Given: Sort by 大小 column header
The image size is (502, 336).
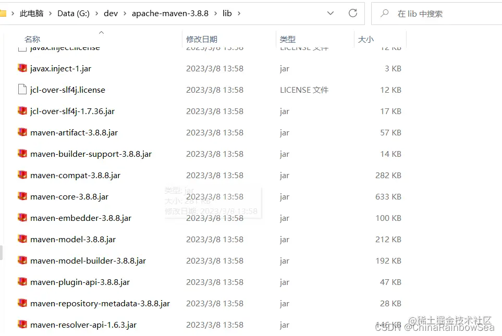Looking at the screenshot, I should [365, 40].
